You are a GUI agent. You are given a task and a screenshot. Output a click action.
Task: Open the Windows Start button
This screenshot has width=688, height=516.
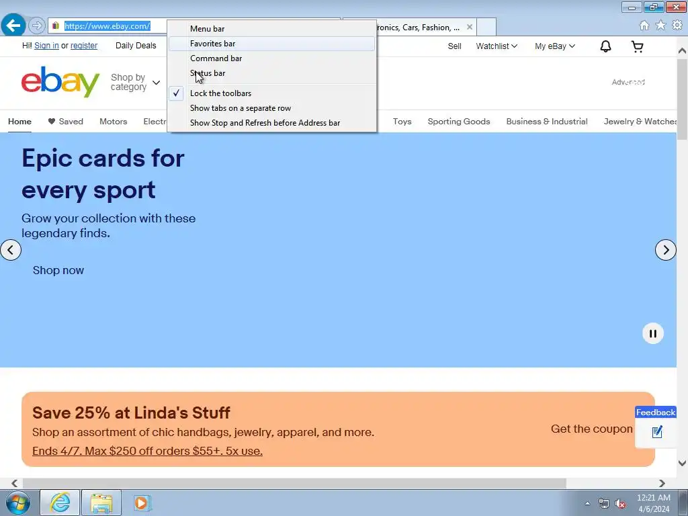point(18,503)
